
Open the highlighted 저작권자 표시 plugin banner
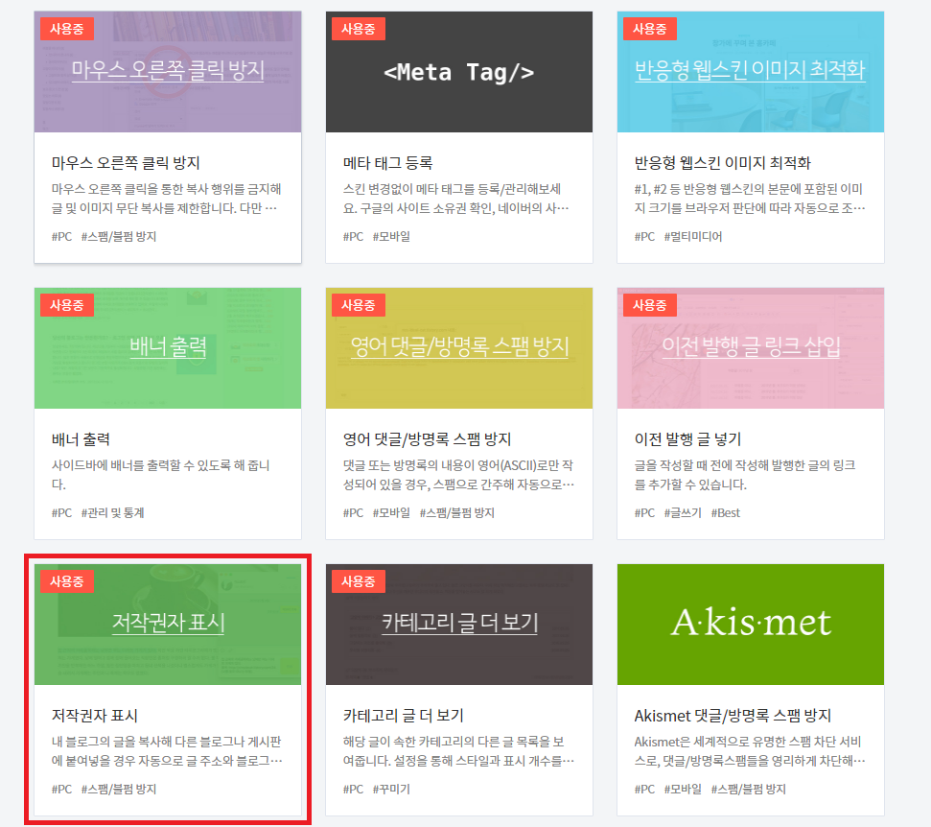pyautogui.click(x=168, y=625)
